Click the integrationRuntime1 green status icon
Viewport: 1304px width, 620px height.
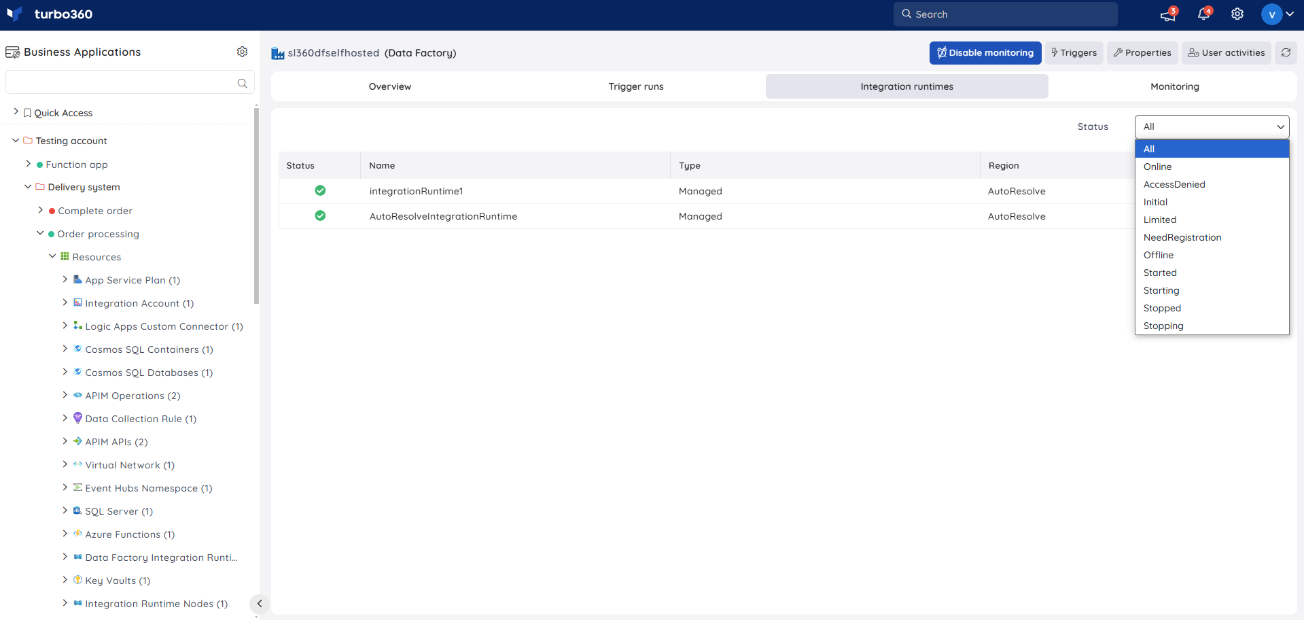tap(320, 190)
